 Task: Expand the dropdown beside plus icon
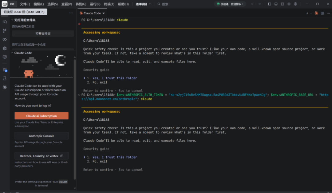pos(311,13)
